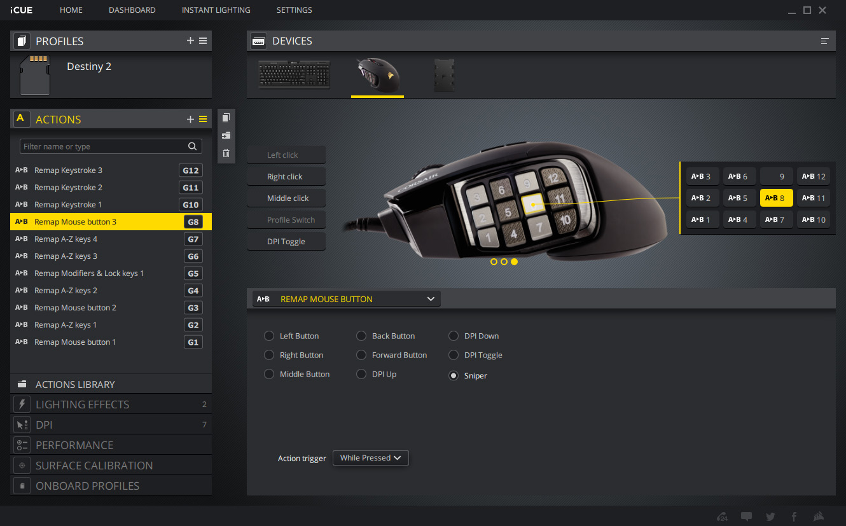This screenshot has width=846, height=526.
Task: Open the Profiles panel menu icon
Action: point(203,41)
